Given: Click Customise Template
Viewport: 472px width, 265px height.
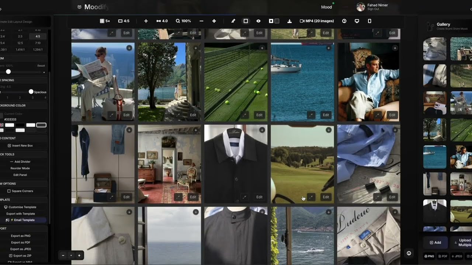Looking at the screenshot, I should (x=20, y=207).
